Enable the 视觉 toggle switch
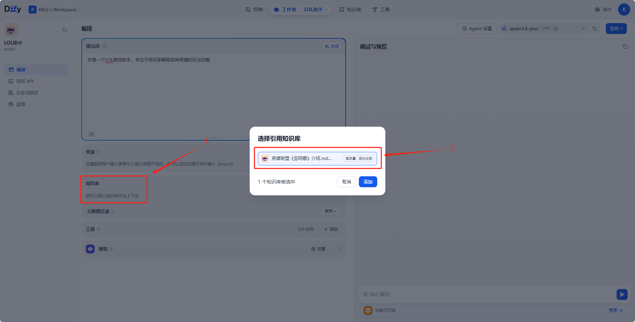This screenshot has width=635, height=322. pos(338,249)
